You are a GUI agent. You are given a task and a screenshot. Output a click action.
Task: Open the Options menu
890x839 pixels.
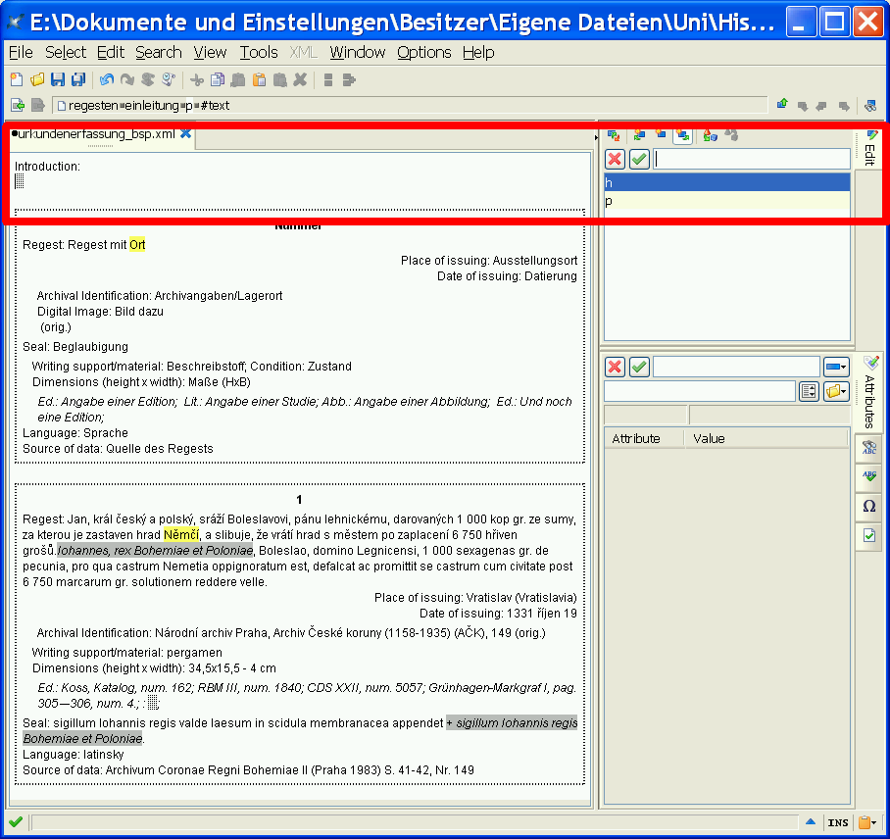click(424, 52)
